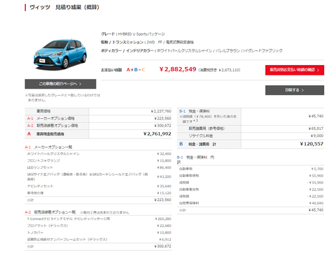Open the car model introduction page button
The height and width of the screenshot is (255, 336).
[x=60, y=84]
